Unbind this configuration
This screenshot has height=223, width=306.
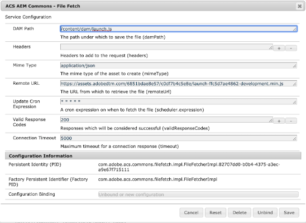265,212
